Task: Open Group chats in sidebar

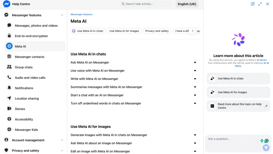Action: 35,67
